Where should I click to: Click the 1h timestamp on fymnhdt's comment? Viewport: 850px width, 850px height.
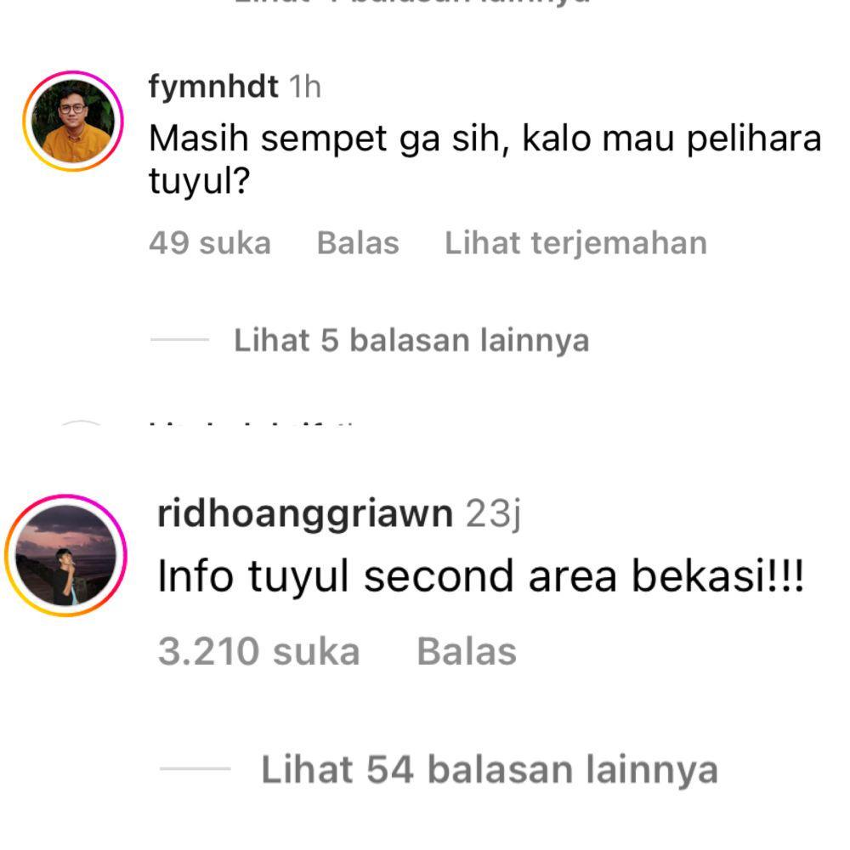[x=305, y=87]
